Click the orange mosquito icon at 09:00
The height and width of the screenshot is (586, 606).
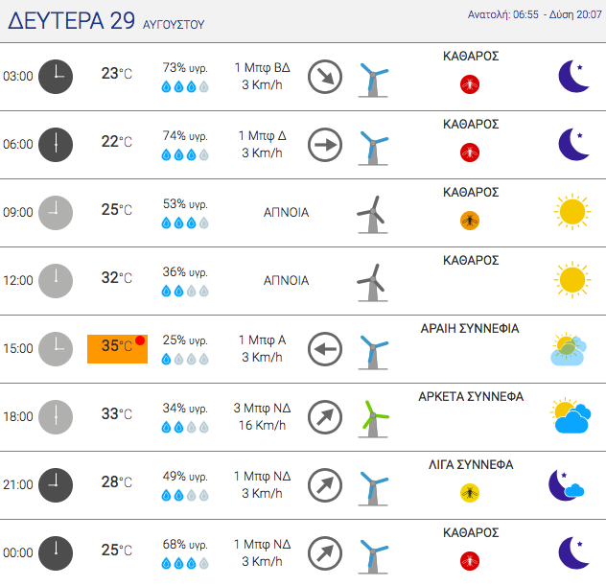[470, 221]
